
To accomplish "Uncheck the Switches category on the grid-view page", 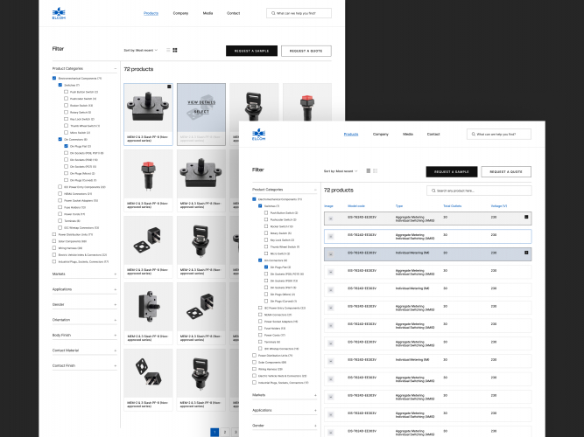I will click(x=60, y=85).
